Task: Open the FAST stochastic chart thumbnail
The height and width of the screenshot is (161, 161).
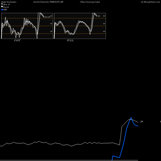Action: pos(27,26)
